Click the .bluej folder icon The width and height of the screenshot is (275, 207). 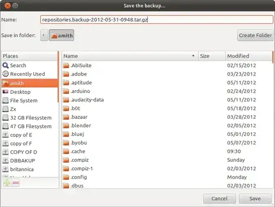[66, 134]
